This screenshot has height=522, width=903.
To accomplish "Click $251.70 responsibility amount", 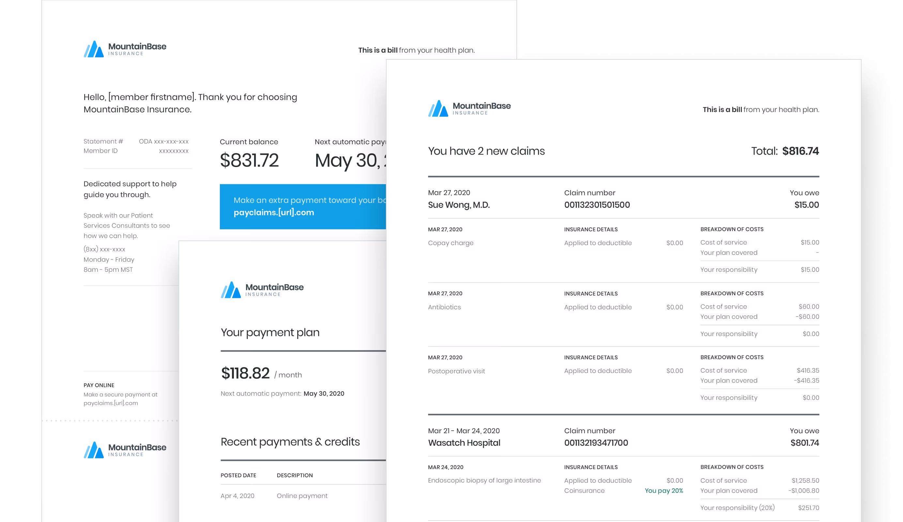I will tap(809, 508).
